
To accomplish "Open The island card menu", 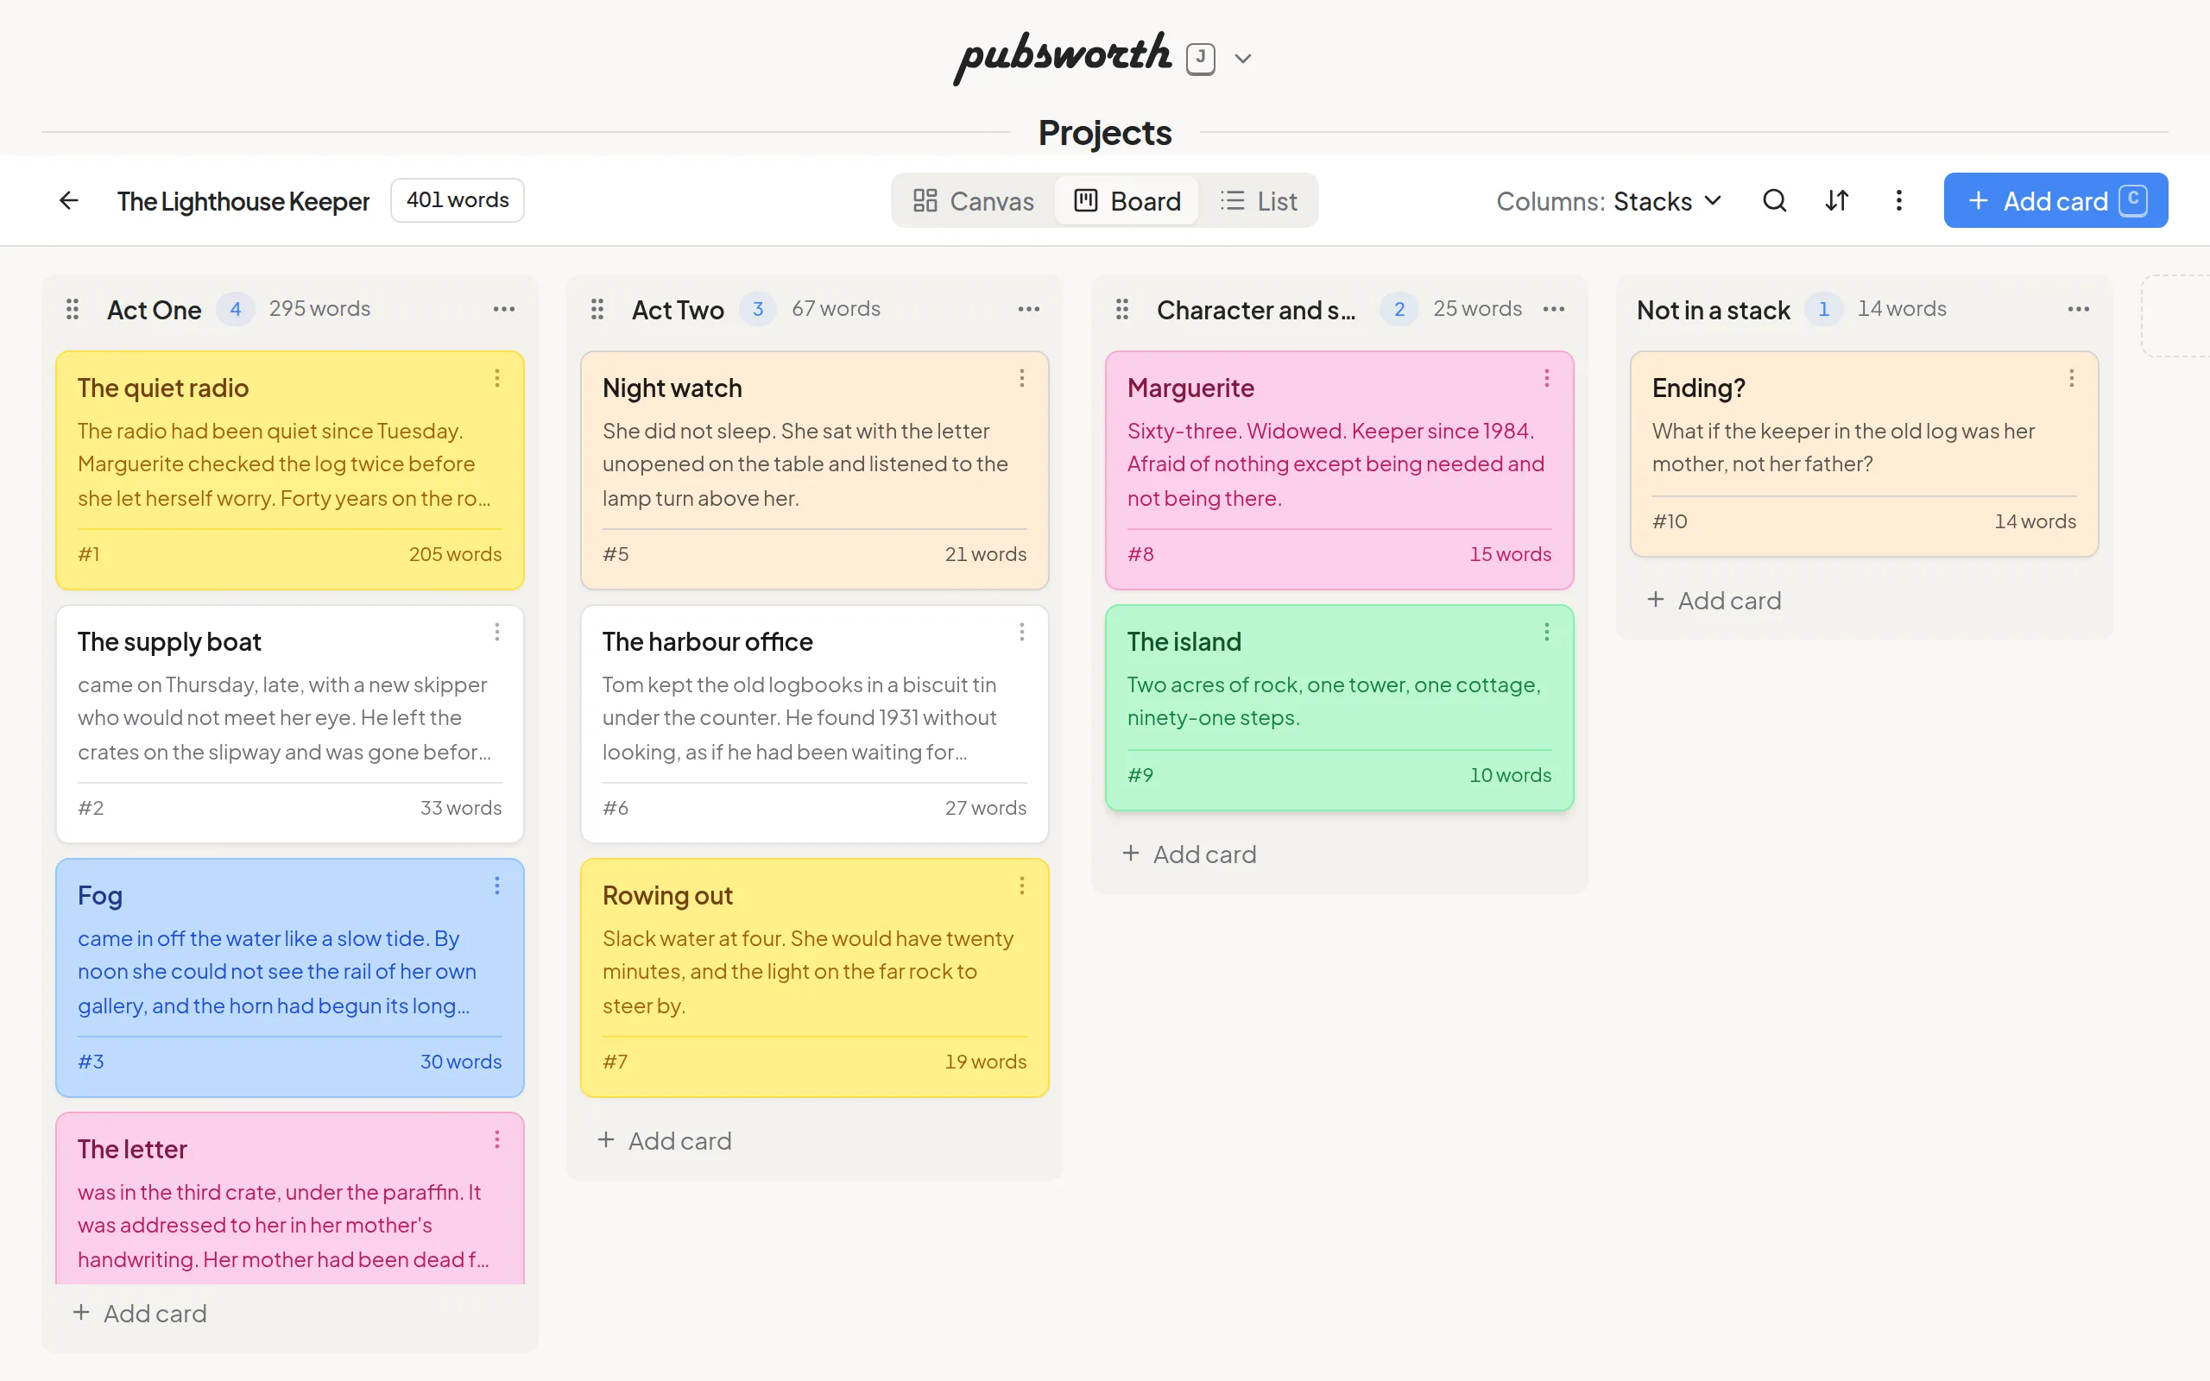I will (1546, 632).
